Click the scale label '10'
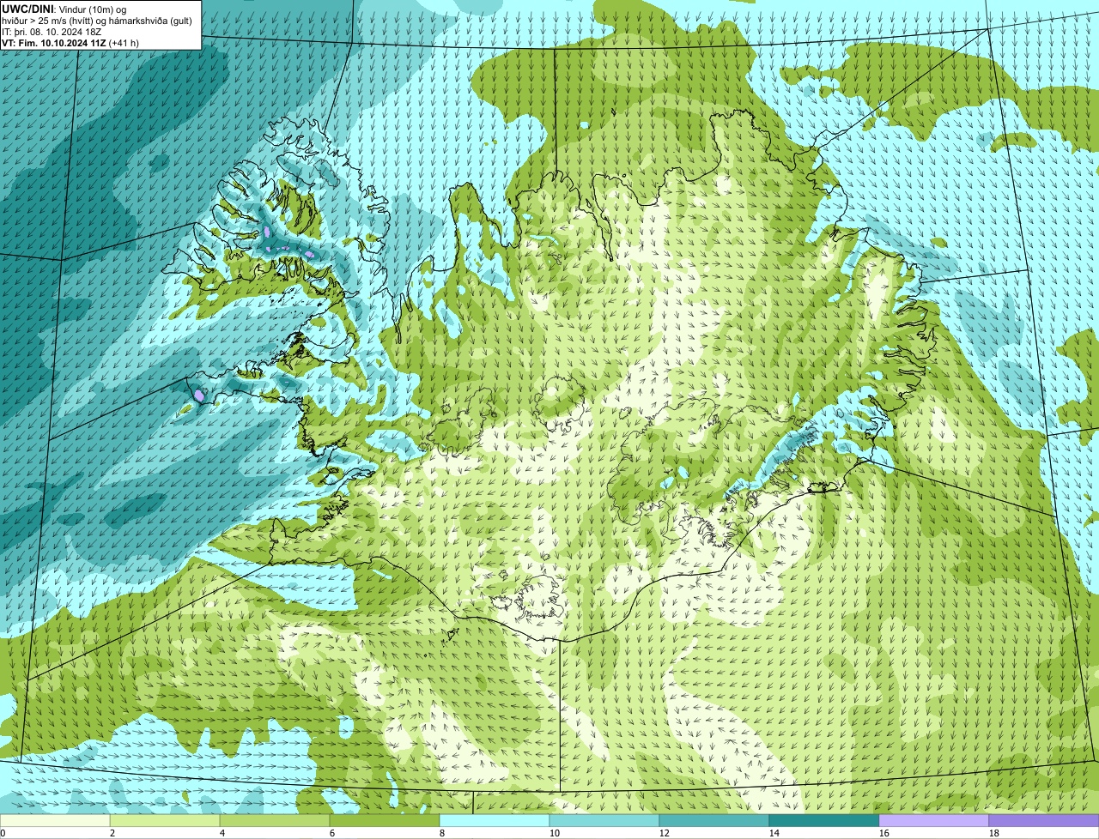The width and height of the screenshot is (1099, 839). click(x=555, y=833)
